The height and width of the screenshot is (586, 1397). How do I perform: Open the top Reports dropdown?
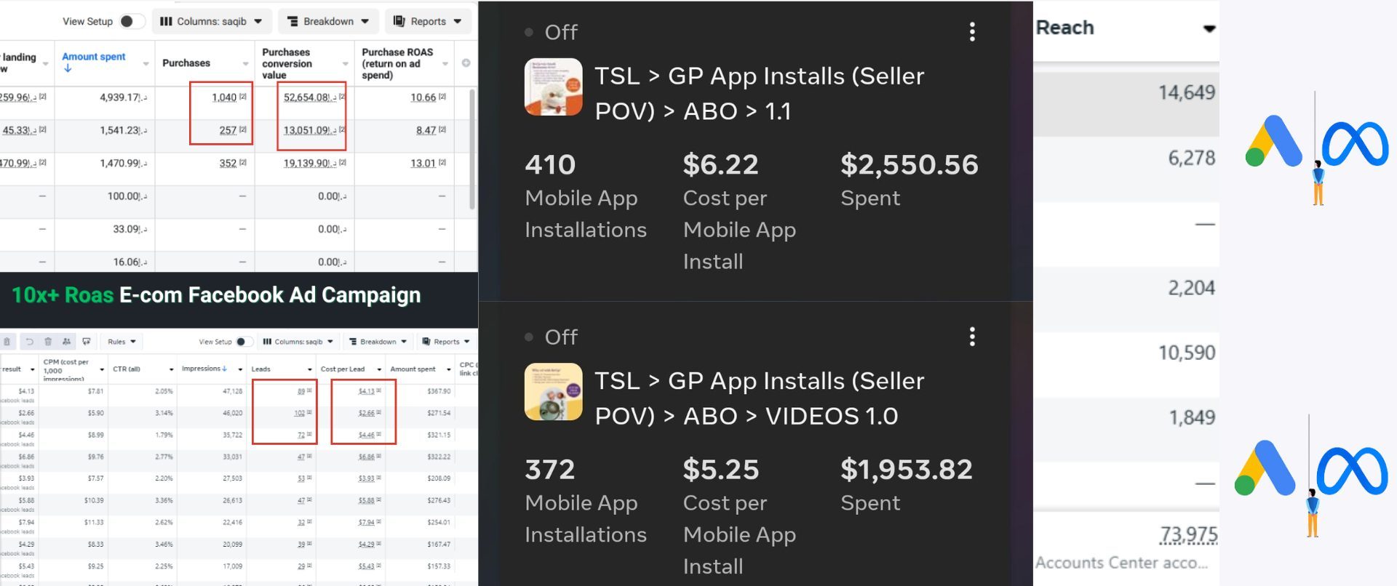(x=428, y=21)
